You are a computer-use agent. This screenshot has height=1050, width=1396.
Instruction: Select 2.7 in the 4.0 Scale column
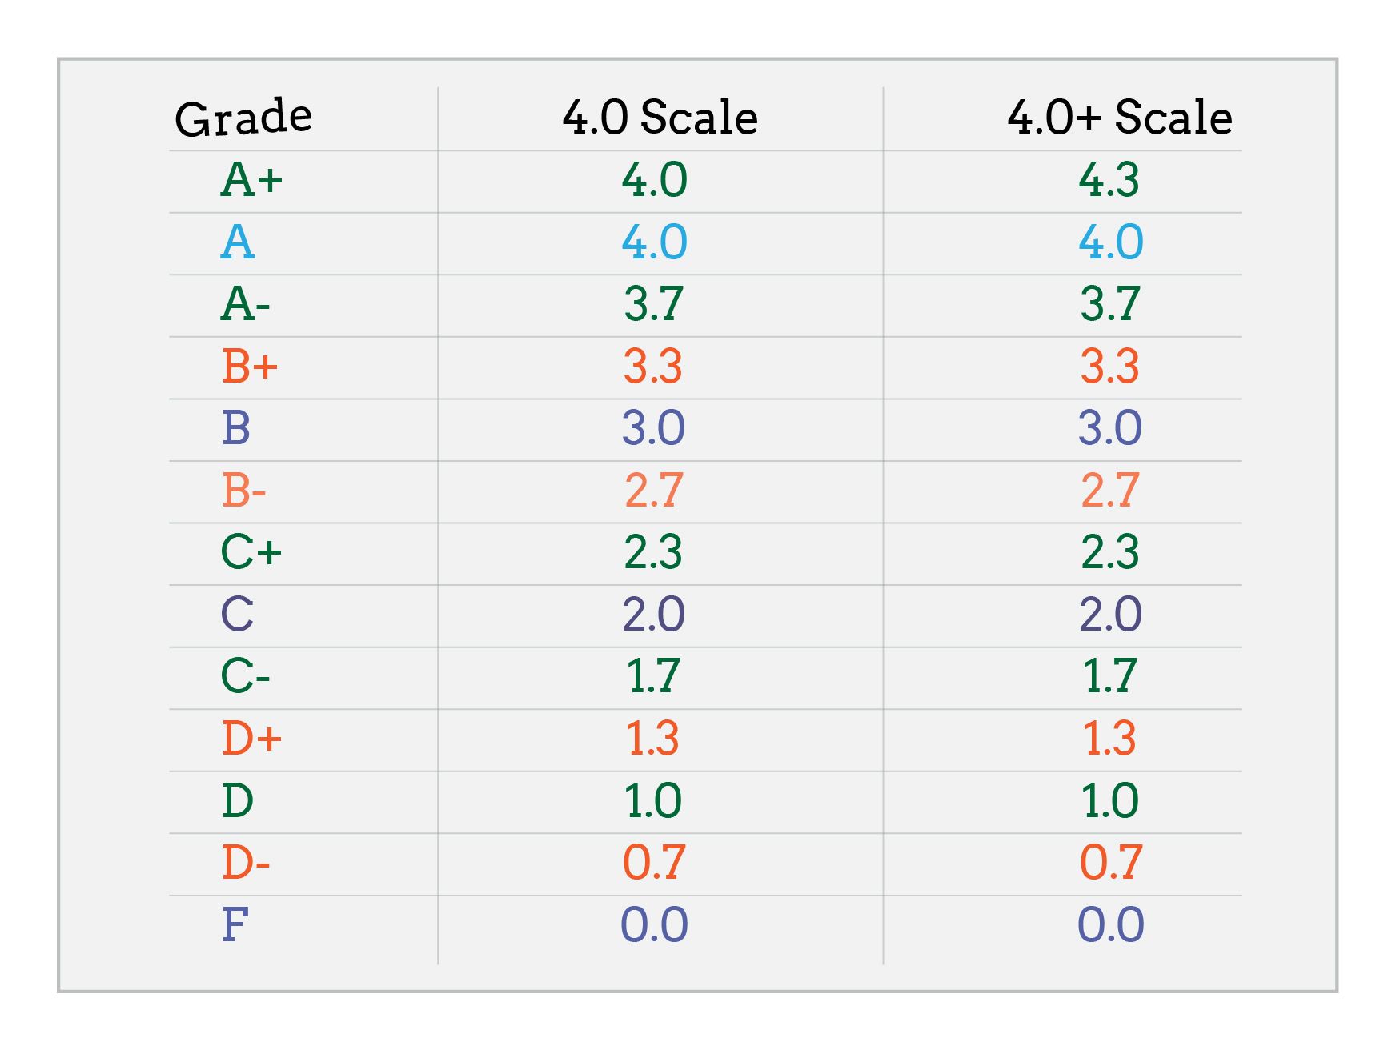(654, 491)
